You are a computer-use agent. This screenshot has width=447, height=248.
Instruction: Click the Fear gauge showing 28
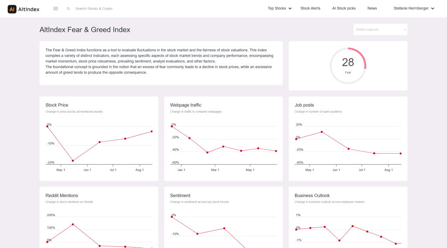coord(348,65)
